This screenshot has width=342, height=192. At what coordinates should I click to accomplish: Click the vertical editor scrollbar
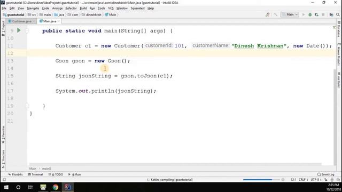click(x=335, y=117)
